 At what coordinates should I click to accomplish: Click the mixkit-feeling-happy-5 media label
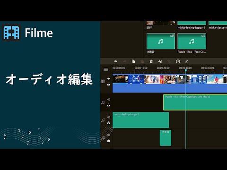click(x=192, y=28)
